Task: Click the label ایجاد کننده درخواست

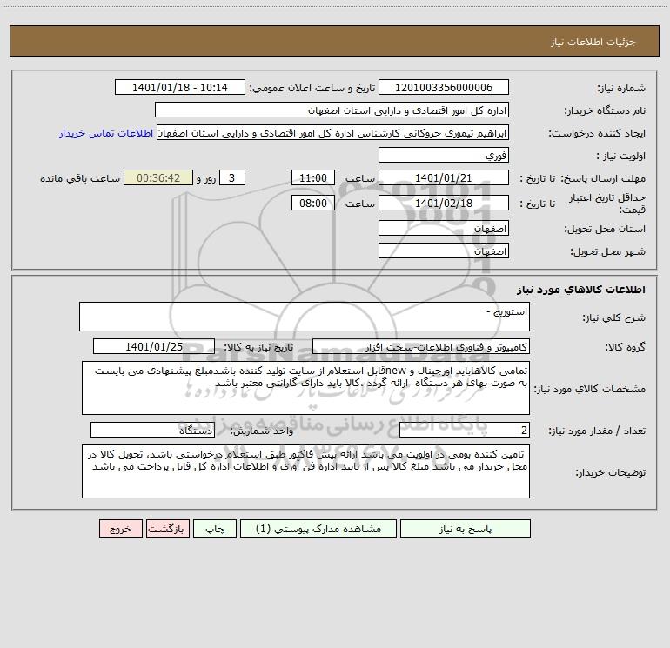Action: 597,133
